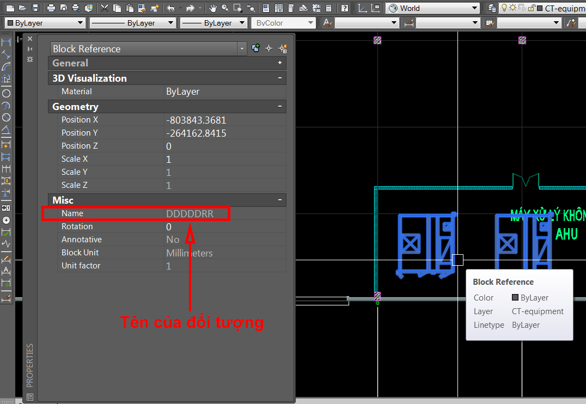Viewport: 586px width, 404px height.
Task: Toggle the layer visibility lightbulb
Action: [x=504, y=8]
